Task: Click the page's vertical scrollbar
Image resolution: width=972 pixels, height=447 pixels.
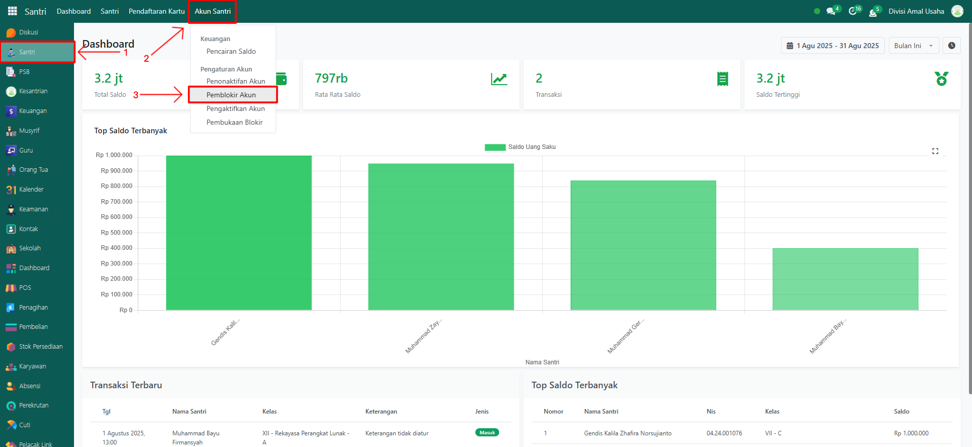Action: [x=969, y=203]
